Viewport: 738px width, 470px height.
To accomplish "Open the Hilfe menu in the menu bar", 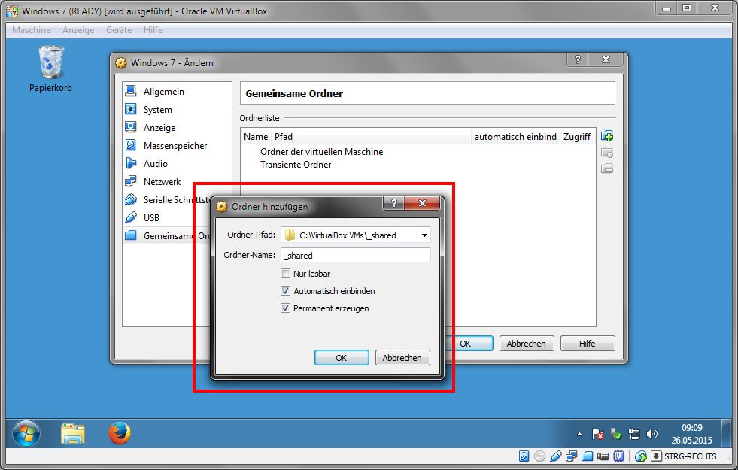I will pyautogui.click(x=153, y=29).
